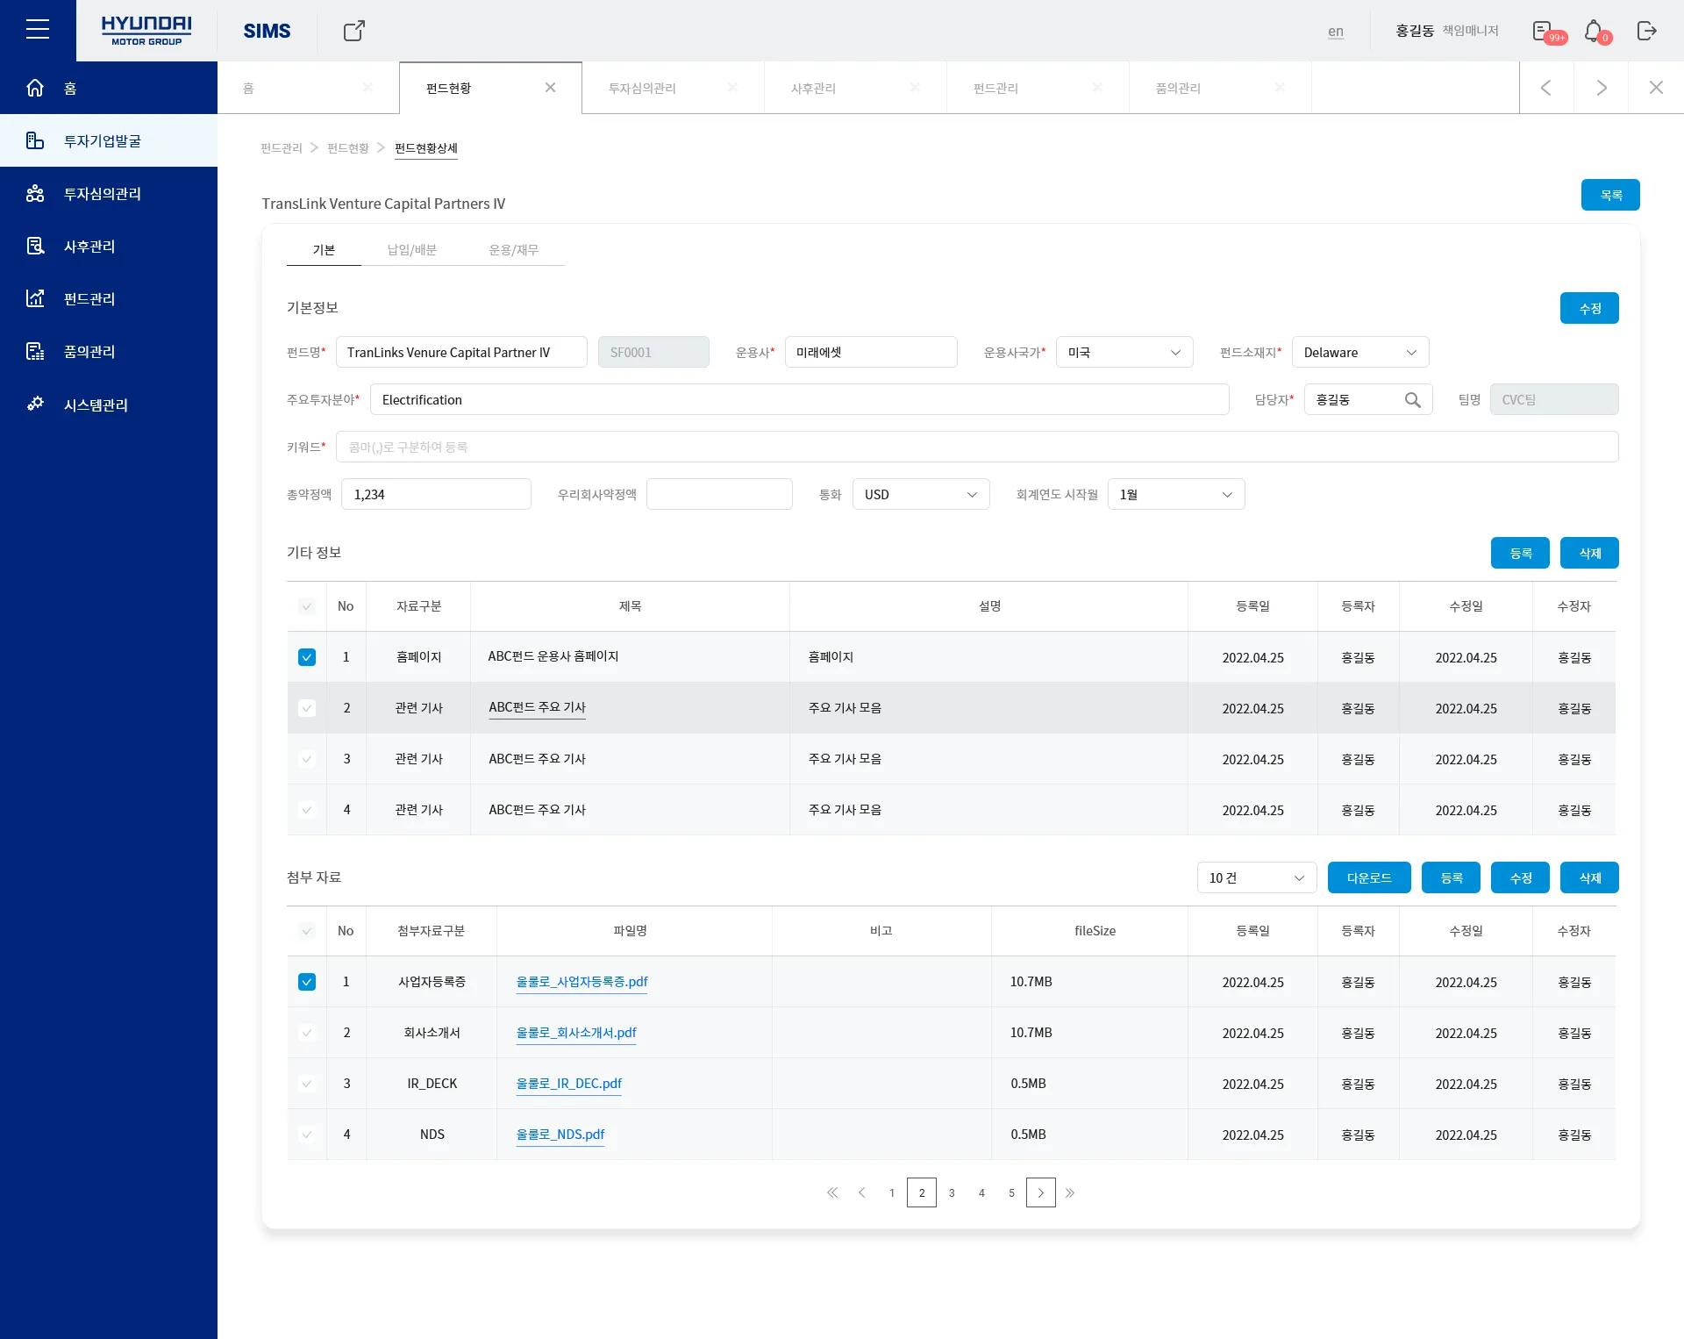The height and width of the screenshot is (1339, 1684).
Task: Click the 다운로드 button
Action: (1369, 877)
